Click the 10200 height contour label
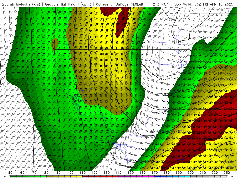Viewport: 237px width, 178px height. pyautogui.click(x=161, y=78)
